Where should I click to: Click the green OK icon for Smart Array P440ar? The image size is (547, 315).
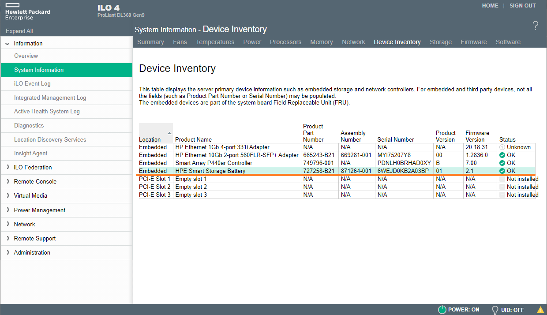coord(502,163)
